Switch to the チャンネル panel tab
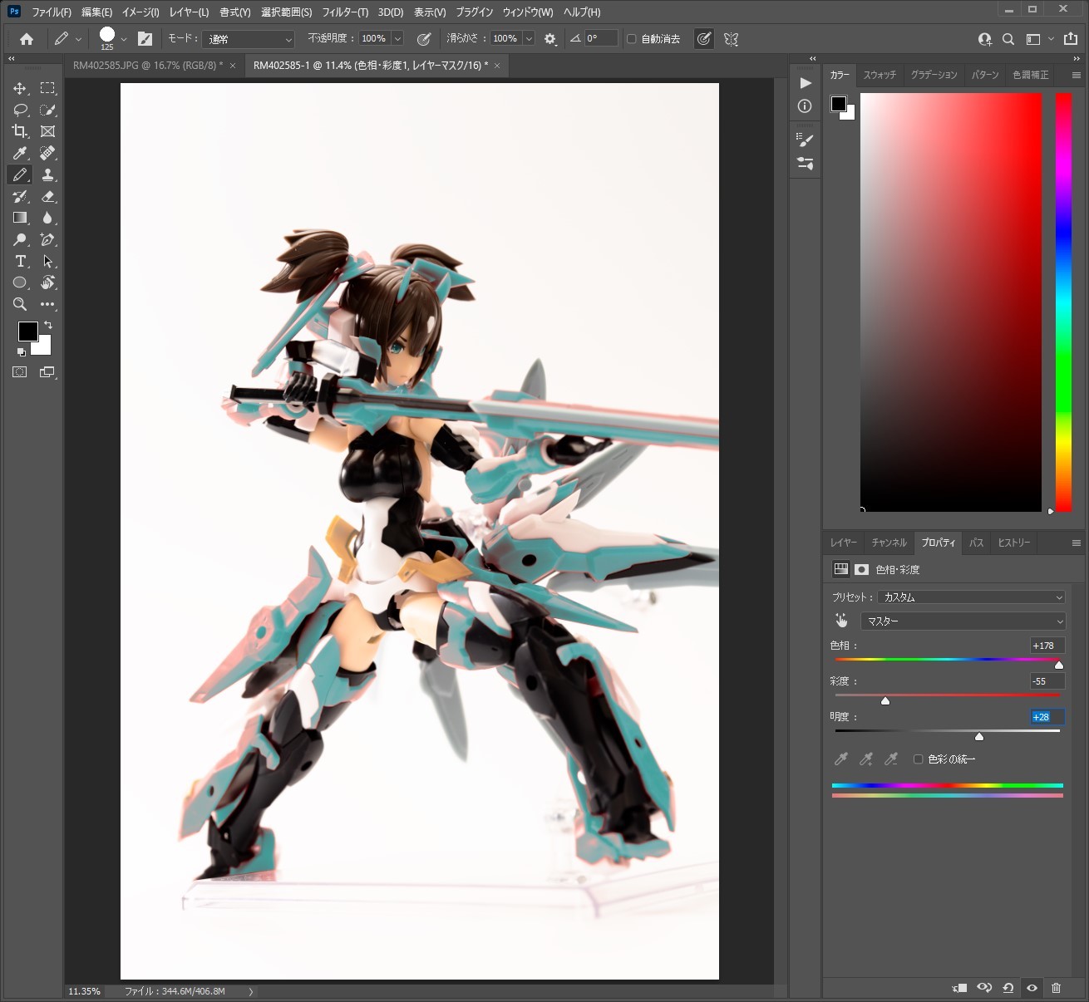Image resolution: width=1089 pixels, height=1002 pixels. point(889,543)
